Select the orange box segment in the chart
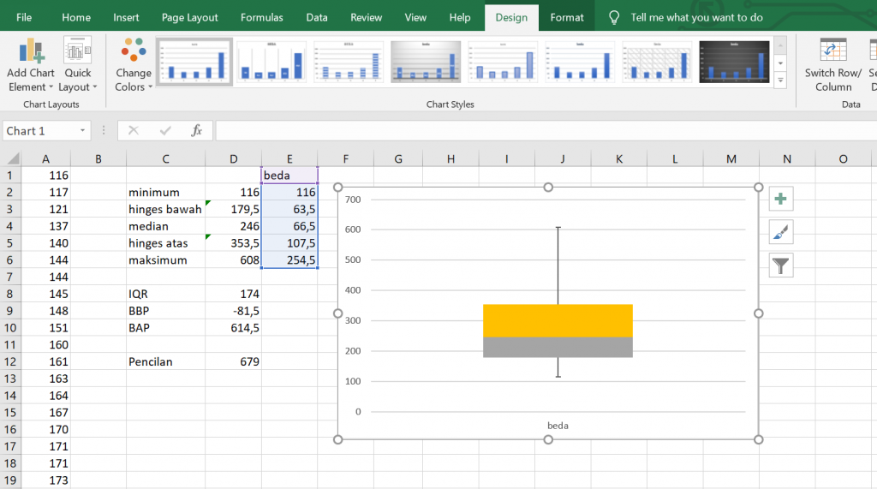The width and height of the screenshot is (877, 489). pyautogui.click(x=558, y=320)
